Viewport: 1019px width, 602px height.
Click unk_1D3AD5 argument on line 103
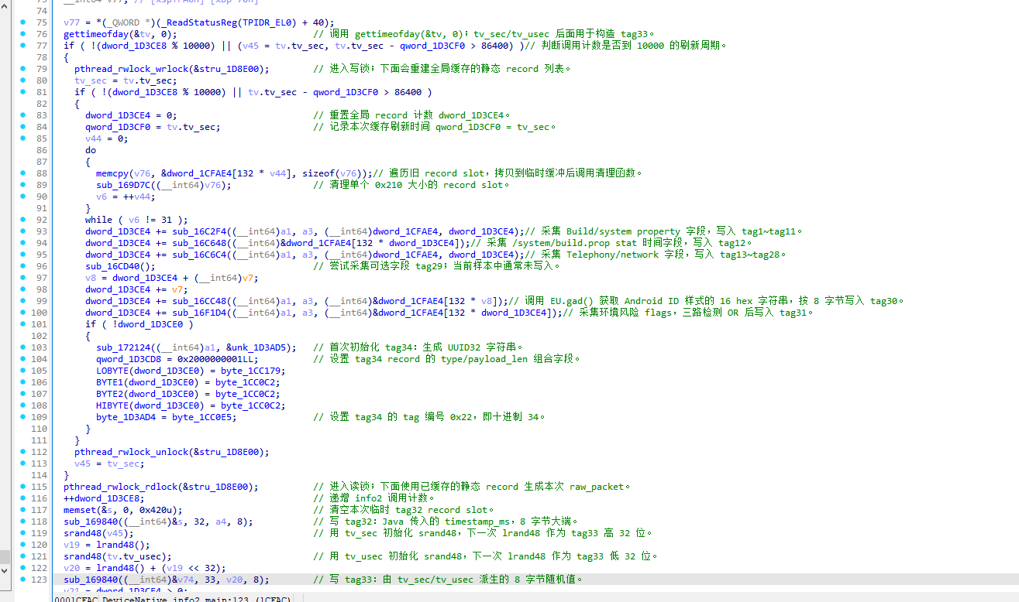259,347
